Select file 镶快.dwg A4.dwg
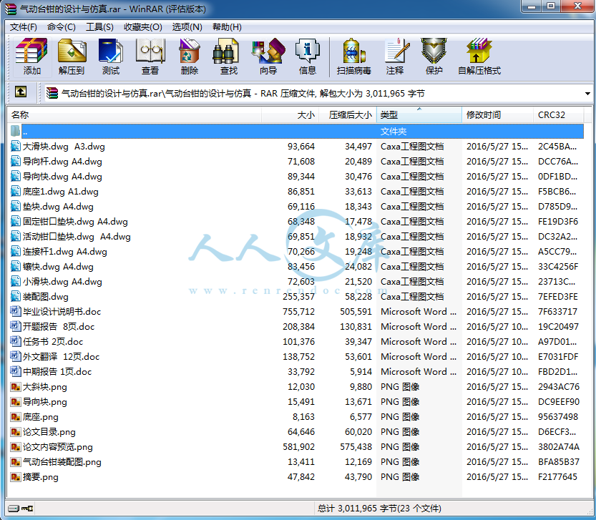The width and height of the screenshot is (596, 520). point(58,267)
